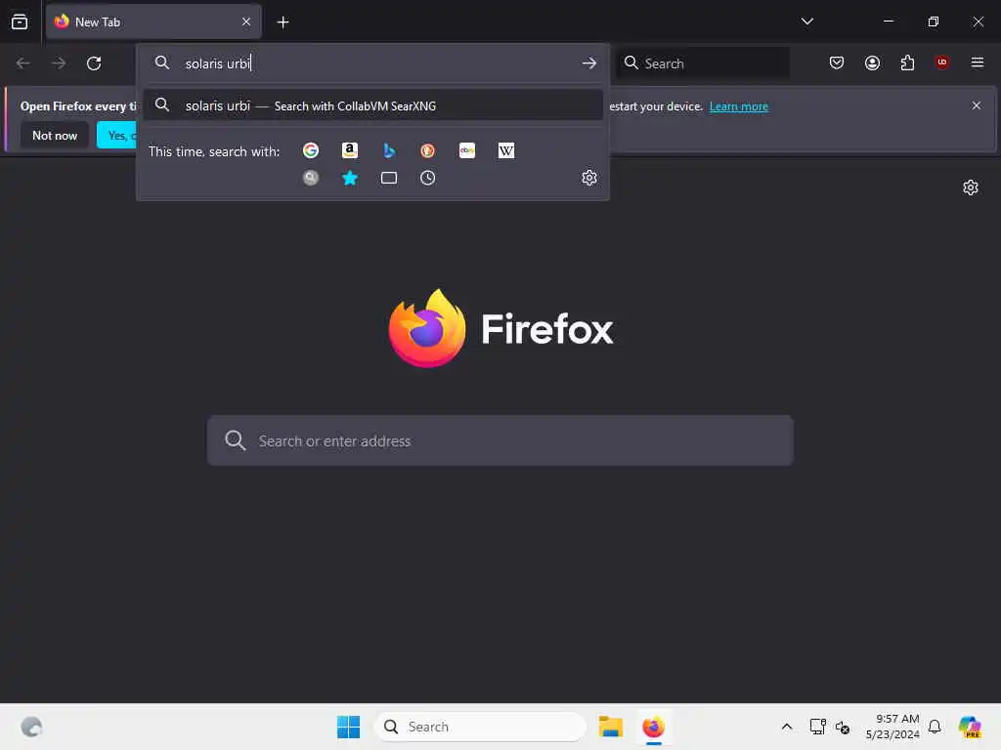Search this time with eBay
The width and height of the screenshot is (1001, 750).
(467, 150)
